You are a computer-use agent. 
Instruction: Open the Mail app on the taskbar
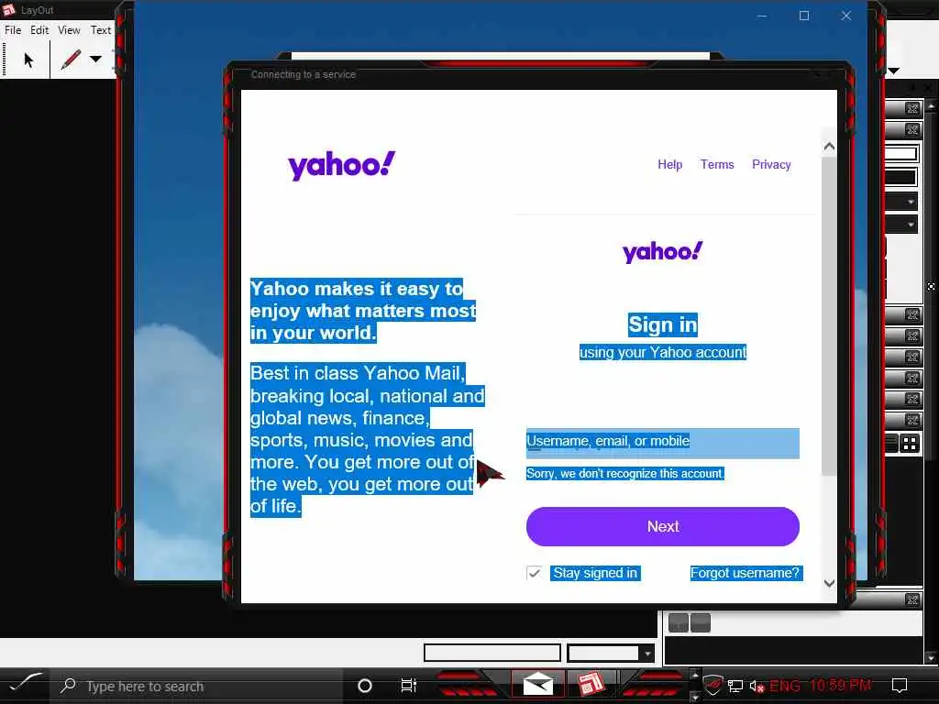[x=537, y=684]
